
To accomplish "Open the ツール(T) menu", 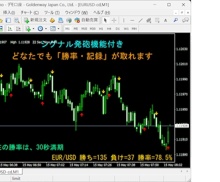I will tap(52, 12).
